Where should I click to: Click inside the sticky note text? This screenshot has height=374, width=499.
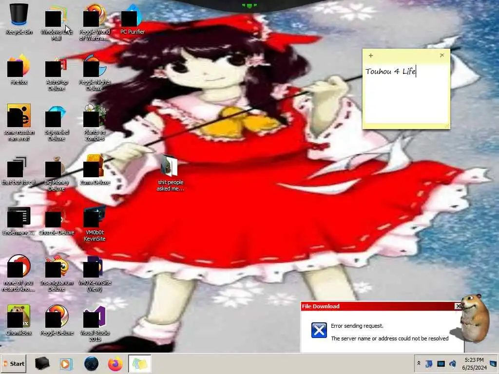coord(406,94)
